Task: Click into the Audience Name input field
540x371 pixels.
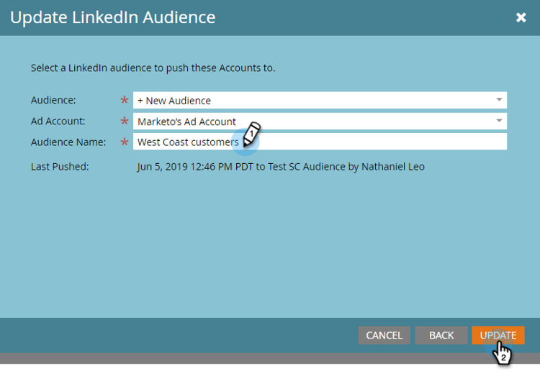Action: tap(374, 142)
